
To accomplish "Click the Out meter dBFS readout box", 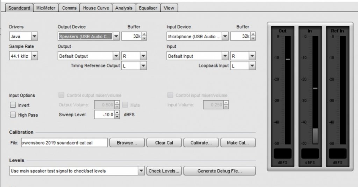I will tap(282, 154).
